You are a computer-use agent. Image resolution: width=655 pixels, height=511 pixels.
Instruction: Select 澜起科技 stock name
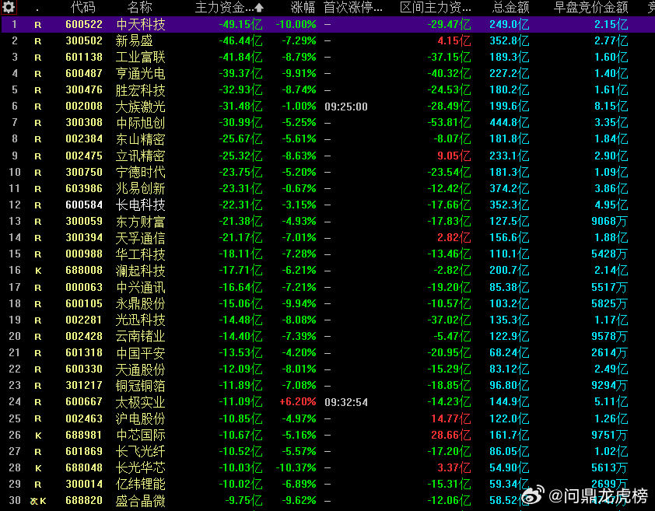pos(140,271)
